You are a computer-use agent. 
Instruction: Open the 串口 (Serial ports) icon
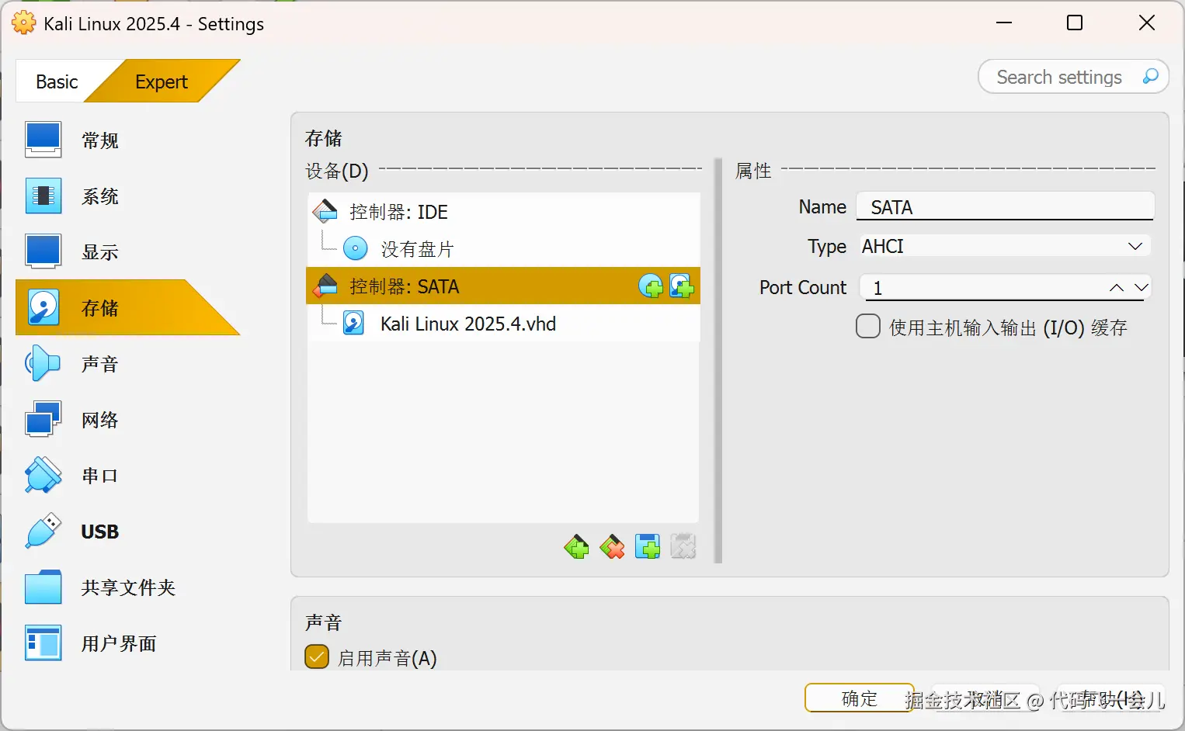pos(43,475)
